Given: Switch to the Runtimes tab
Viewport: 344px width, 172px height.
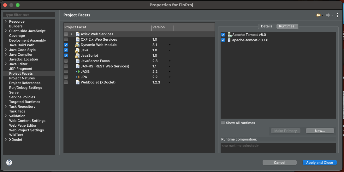Looking at the screenshot, I should point(287,26).
